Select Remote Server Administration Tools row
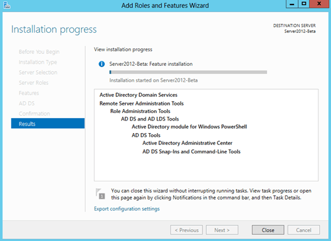The height and width of the screenshot is (241, 331). coord(142,104)
